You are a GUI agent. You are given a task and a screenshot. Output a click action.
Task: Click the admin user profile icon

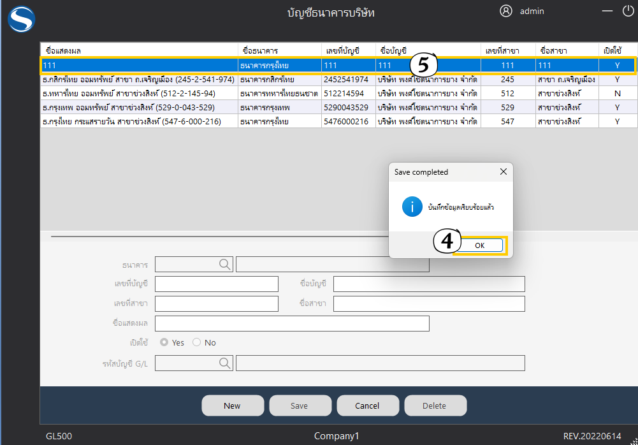click(x=506, y=11)
